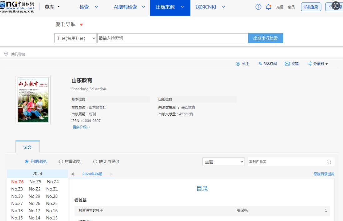Select issue No.Z2

35,189
